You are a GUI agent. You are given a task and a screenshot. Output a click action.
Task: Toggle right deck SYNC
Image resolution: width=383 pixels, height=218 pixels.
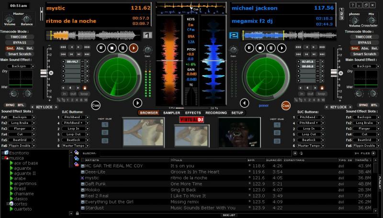[x=363, y=105]
